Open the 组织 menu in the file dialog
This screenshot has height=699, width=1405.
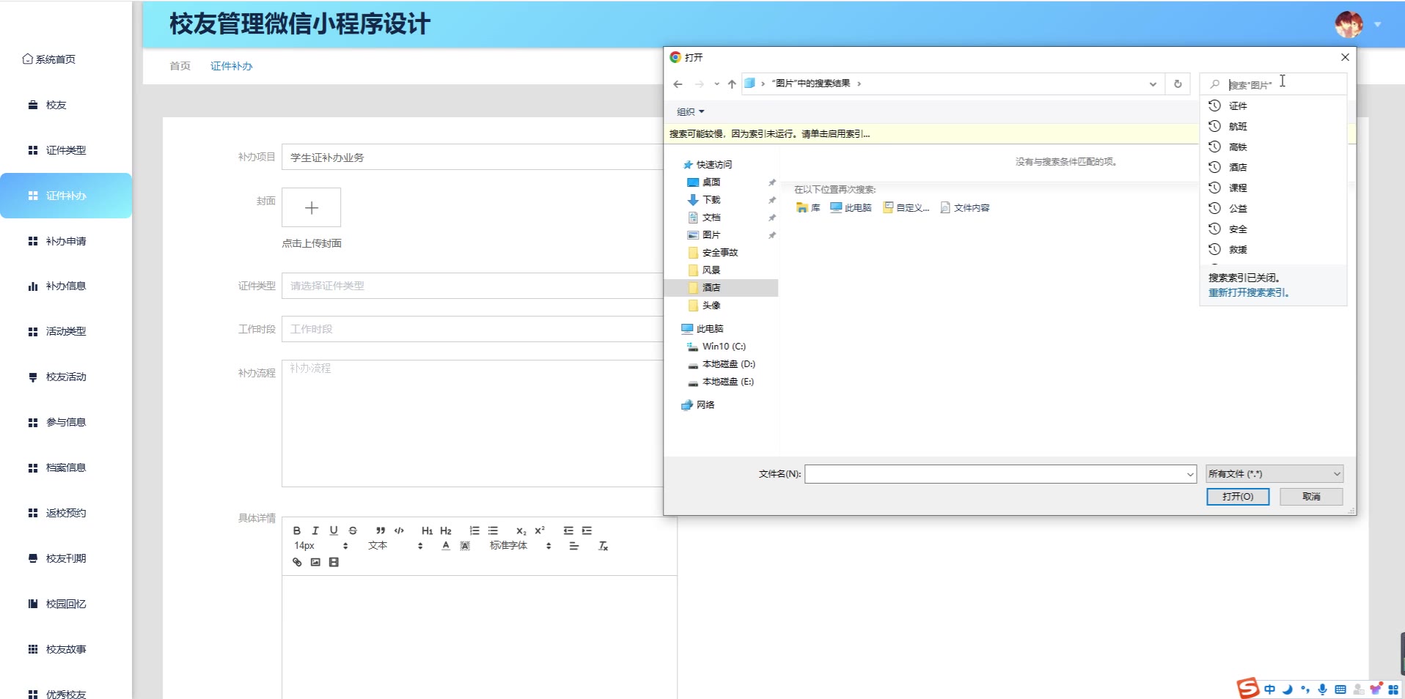[690, 112]
